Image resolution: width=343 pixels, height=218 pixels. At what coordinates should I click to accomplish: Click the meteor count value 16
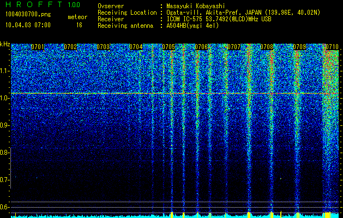(x=79, y=25)
